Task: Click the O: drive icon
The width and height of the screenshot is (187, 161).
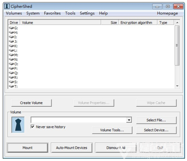Action: (x=11, y=64)
